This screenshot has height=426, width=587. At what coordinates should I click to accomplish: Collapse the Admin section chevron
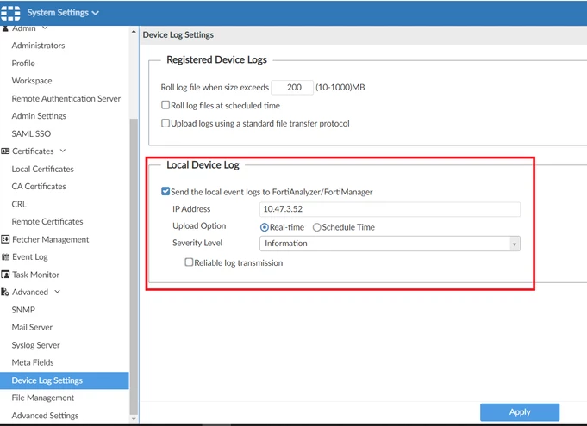coord(45,28)
